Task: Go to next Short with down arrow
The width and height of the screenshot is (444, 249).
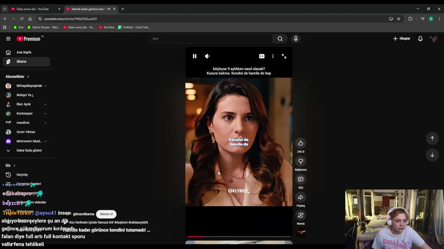Action: [x=432, y=155]
